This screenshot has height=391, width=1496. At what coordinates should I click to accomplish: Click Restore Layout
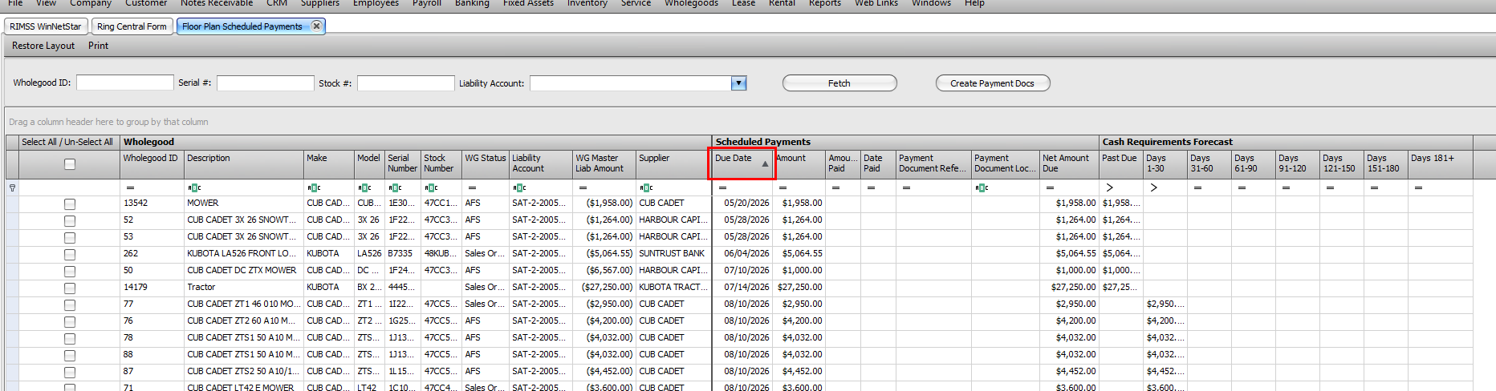(43, 46)
